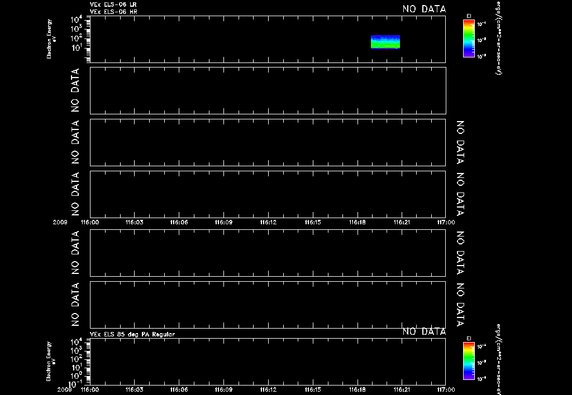Screen dimensions: 572x395
Task: Click "116:03" on the bottom time axis
Action: (134, 389)
